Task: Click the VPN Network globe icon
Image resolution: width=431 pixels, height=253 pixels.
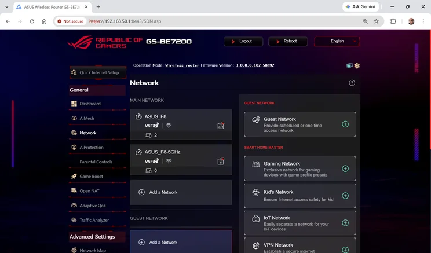Action: 256,245
